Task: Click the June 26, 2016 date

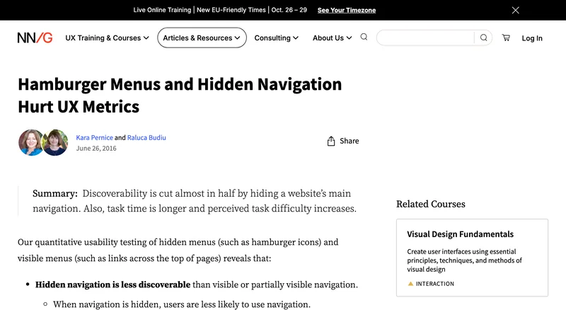Action: click(96, 149)
